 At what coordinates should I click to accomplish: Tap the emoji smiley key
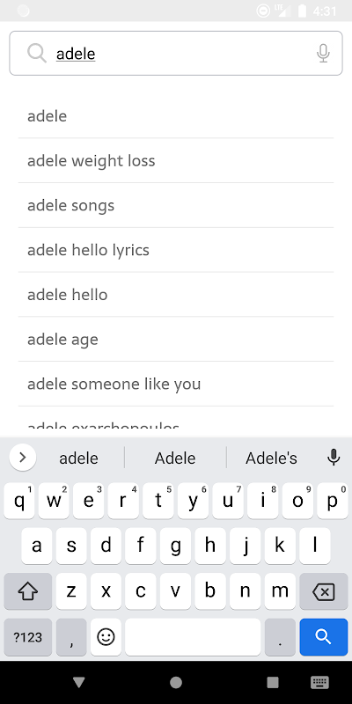106,636
